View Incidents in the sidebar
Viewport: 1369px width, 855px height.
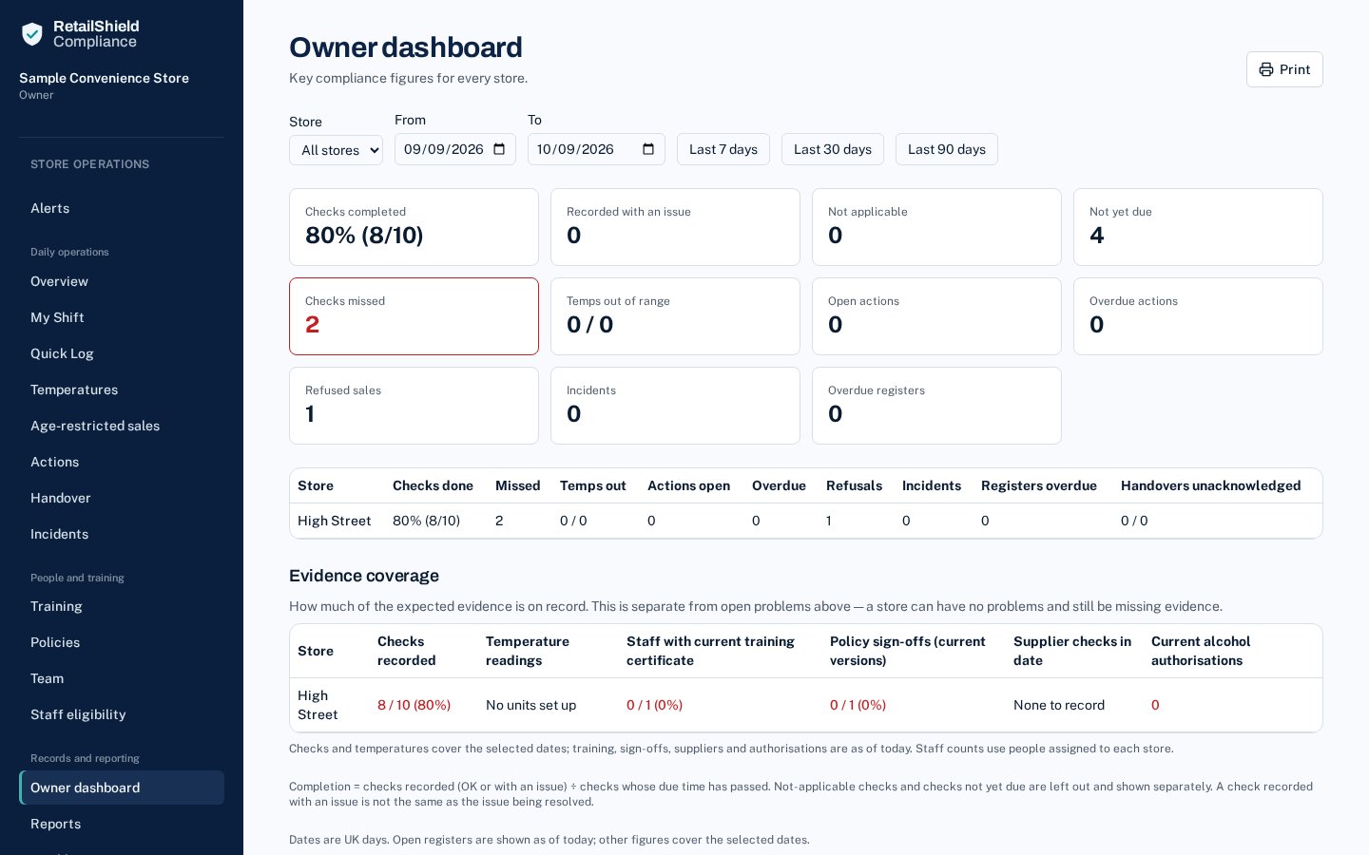tap(122, 534)
